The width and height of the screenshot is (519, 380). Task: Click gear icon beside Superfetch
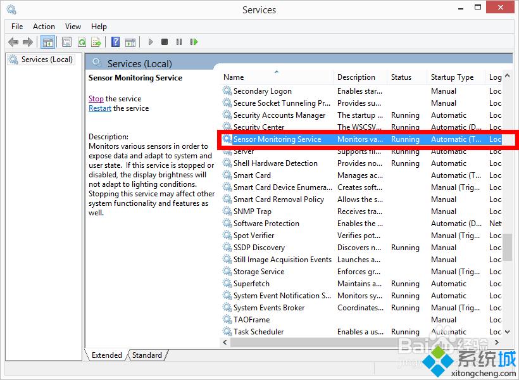point(227,283)
